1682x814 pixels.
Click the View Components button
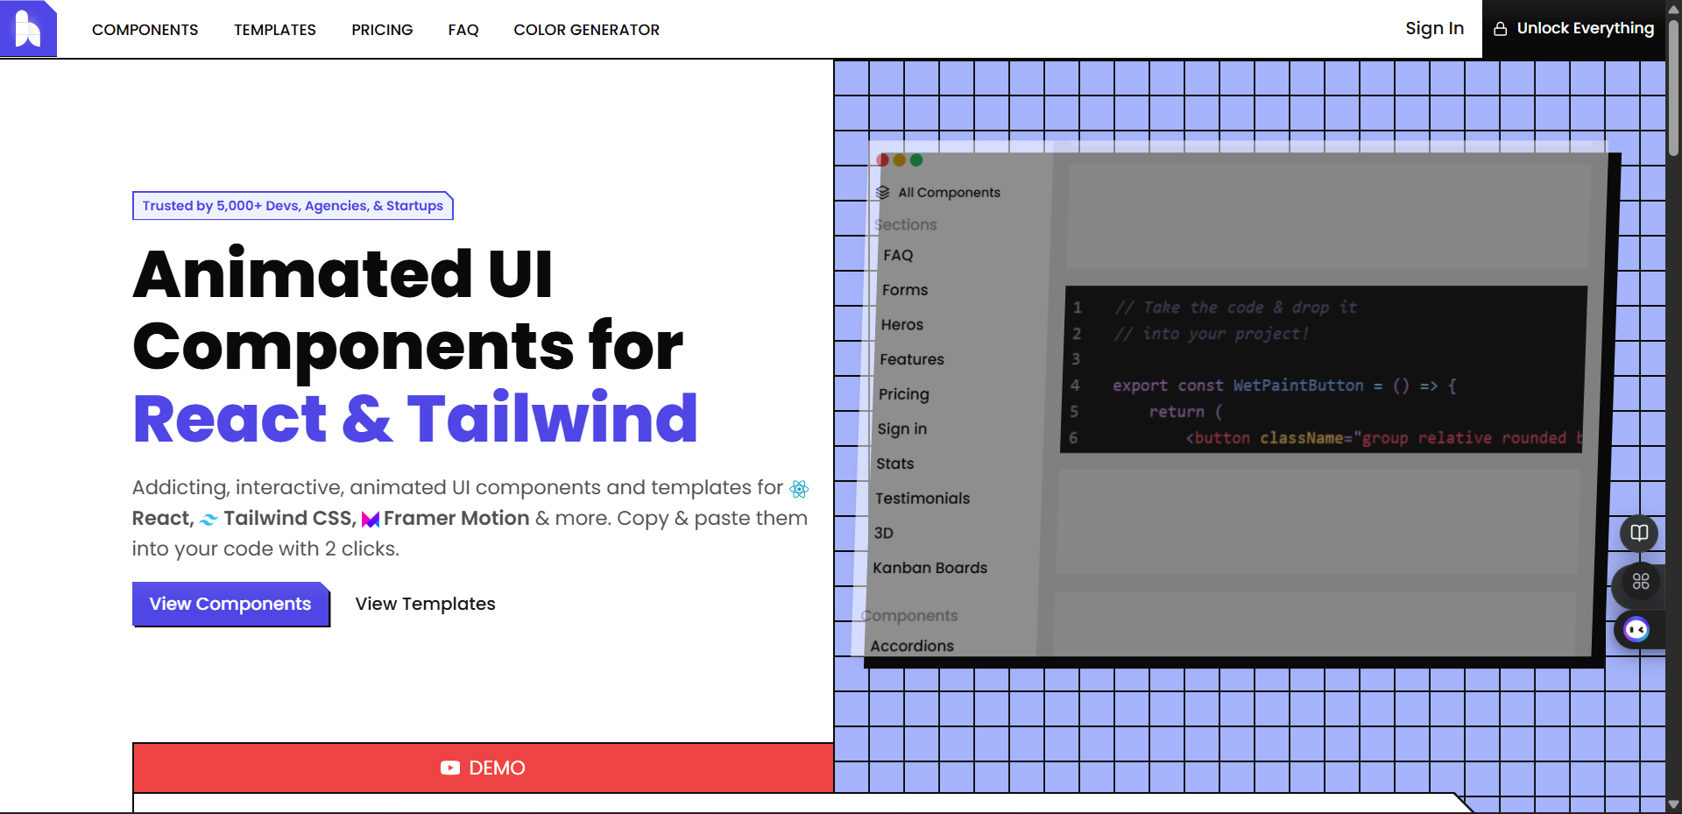pyautogui.click(x=230, y=604)
